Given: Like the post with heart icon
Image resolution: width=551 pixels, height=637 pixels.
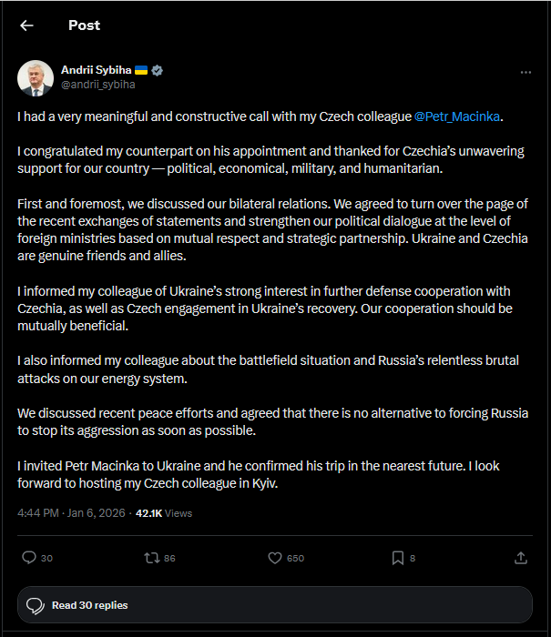Looking at the screenshot, I should 275,557.
